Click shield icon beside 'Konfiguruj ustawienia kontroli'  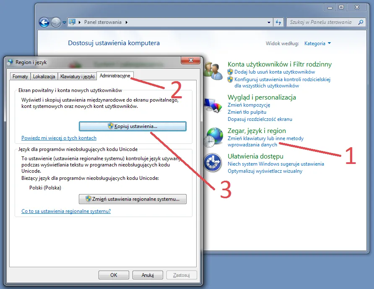[x=230, y=79]
